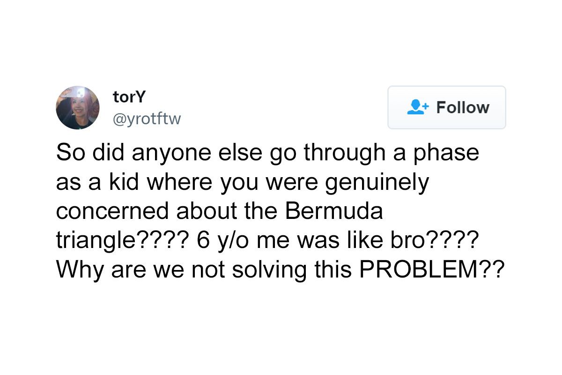Screen dimensions: 562x375
Task: Click the word "Bermuda" in the tweet
Action: click(x=334, y=211)
